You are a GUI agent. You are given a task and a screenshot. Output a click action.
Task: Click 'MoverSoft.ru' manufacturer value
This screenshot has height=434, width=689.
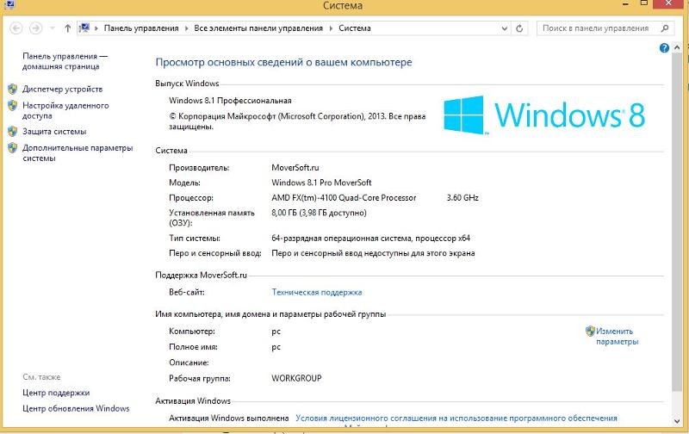(x=295, y=168)
